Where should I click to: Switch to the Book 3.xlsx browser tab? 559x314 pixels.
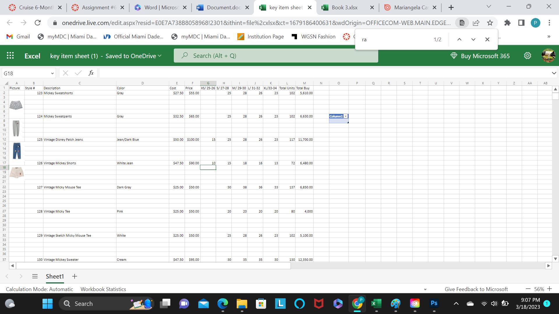[x=344, y=8]
